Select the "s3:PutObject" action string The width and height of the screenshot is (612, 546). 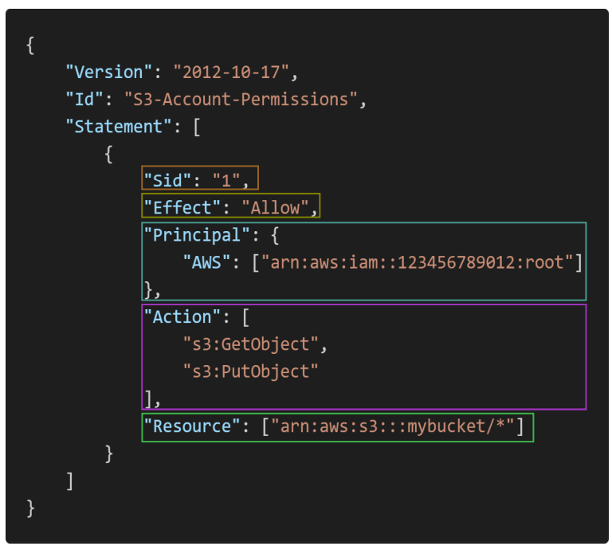click(250, 371)
